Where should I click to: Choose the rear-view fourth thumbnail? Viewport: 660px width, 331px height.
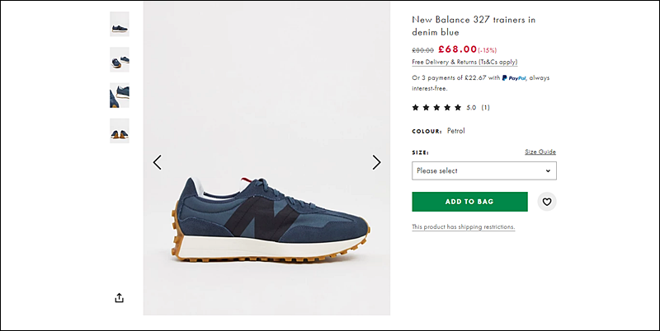(x=120, y=131)
